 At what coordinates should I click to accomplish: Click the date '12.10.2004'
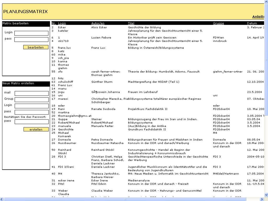tap(255, 82)
